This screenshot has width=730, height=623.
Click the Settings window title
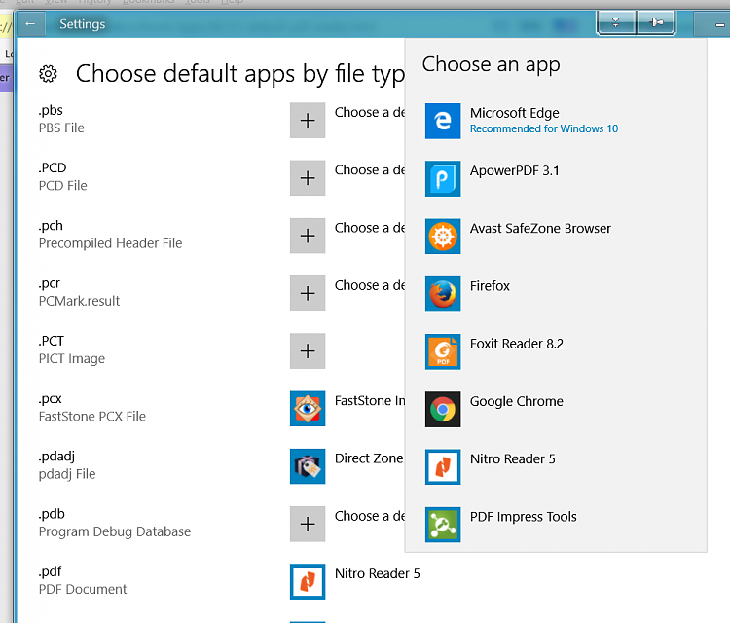point(83,24)
